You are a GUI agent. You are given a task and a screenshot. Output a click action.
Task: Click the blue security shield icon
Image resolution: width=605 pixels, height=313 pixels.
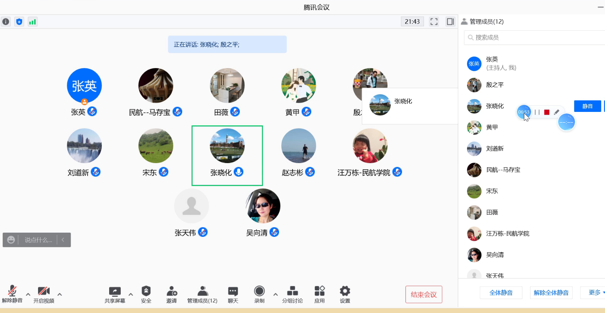tap(19, 22)
